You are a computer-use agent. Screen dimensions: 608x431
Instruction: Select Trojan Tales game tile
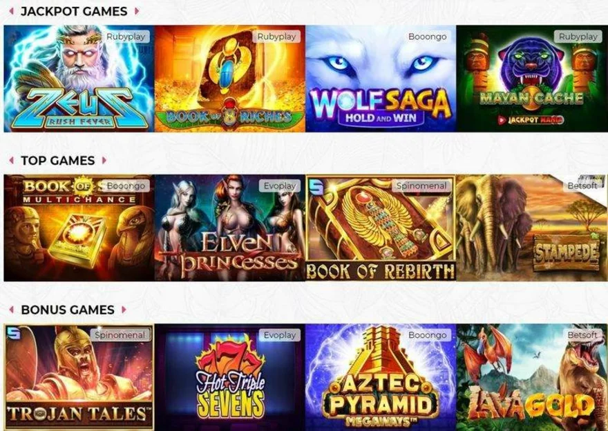coord(79,377)
